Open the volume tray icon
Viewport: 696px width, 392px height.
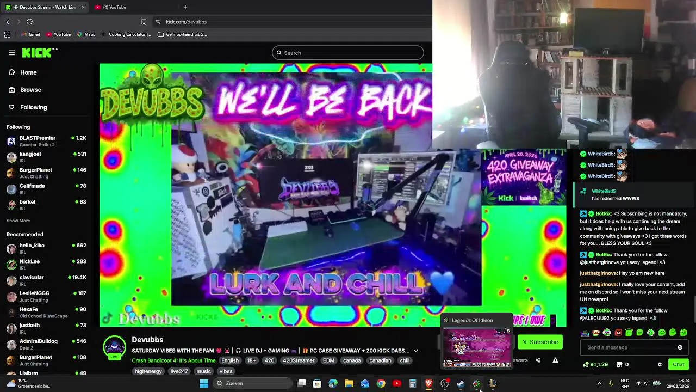pos(647,383)
